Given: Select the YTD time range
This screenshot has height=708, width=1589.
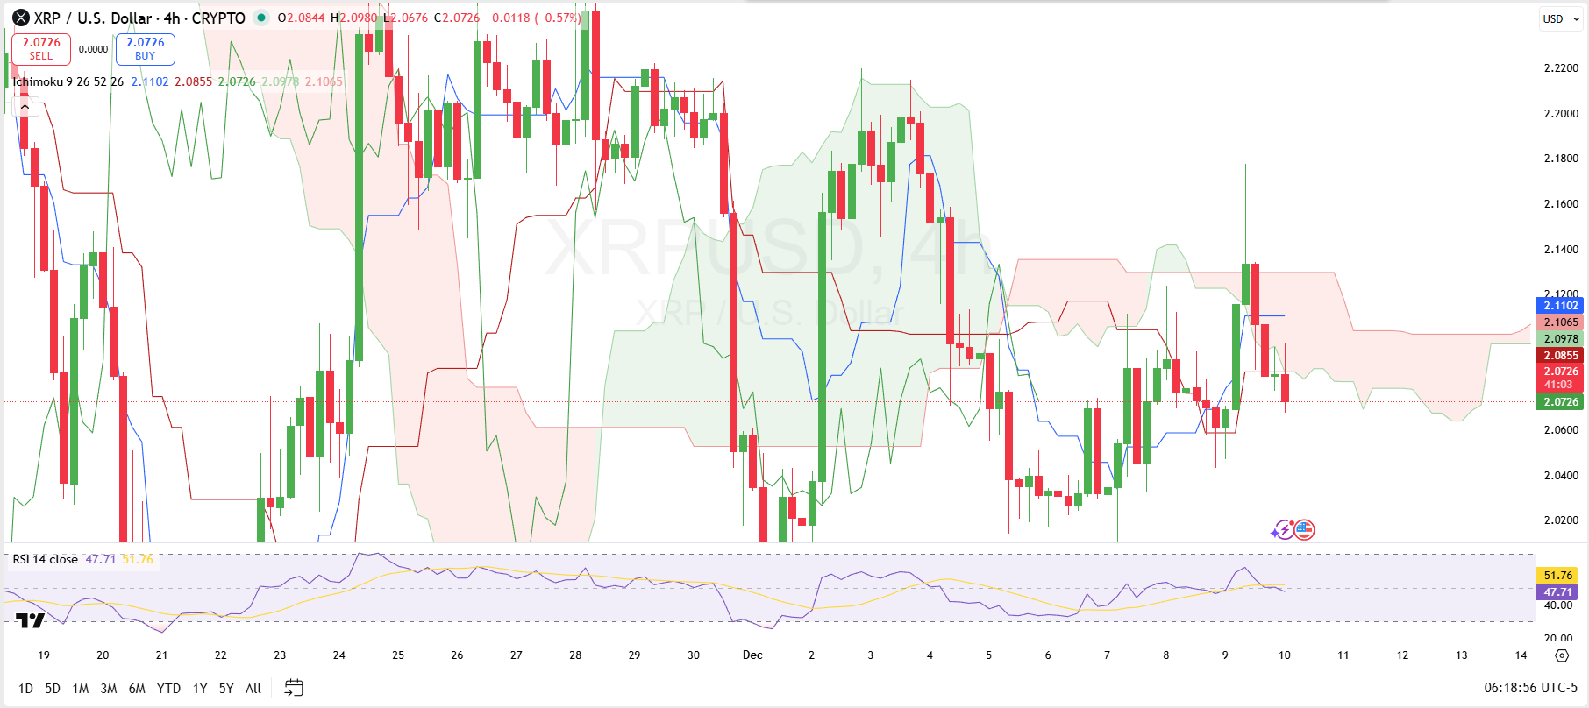Looking at the screenshot, I should pyautogui.click(x=168, y=689).
